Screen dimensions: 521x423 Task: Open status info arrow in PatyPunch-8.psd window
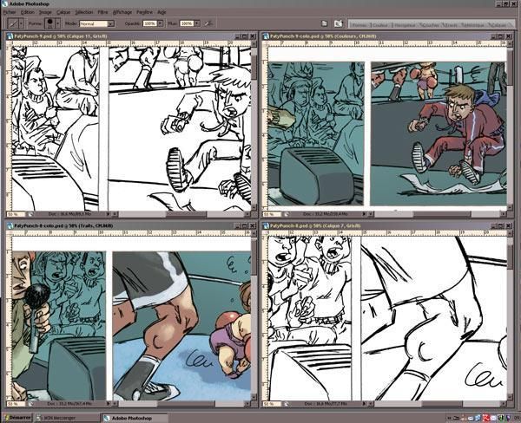coord(364,404)
